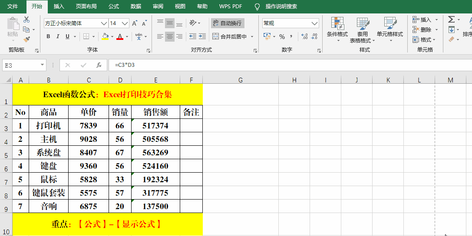Viewport: 472px width, 236px height.
Task: Select the Format Painter brush icon
Action: point(26,39)
